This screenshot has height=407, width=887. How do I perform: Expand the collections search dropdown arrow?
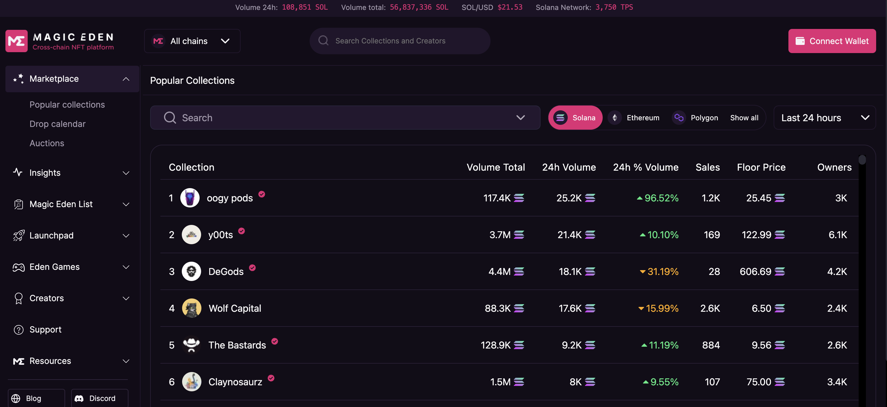point(520,117)
